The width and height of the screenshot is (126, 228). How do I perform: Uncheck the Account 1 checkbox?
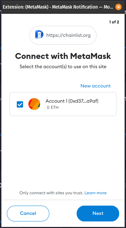(20, 104)
